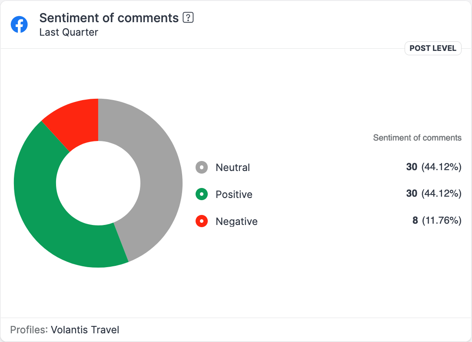472x342 pixels.
Task: Click the Facebook platform icon
Action: coord(19,24)
